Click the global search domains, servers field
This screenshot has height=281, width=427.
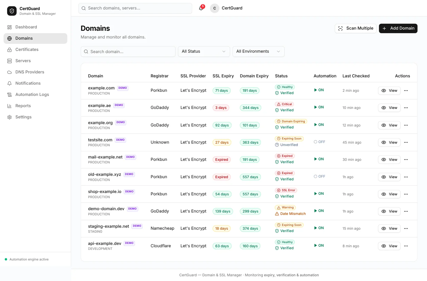tap(135, 8)
